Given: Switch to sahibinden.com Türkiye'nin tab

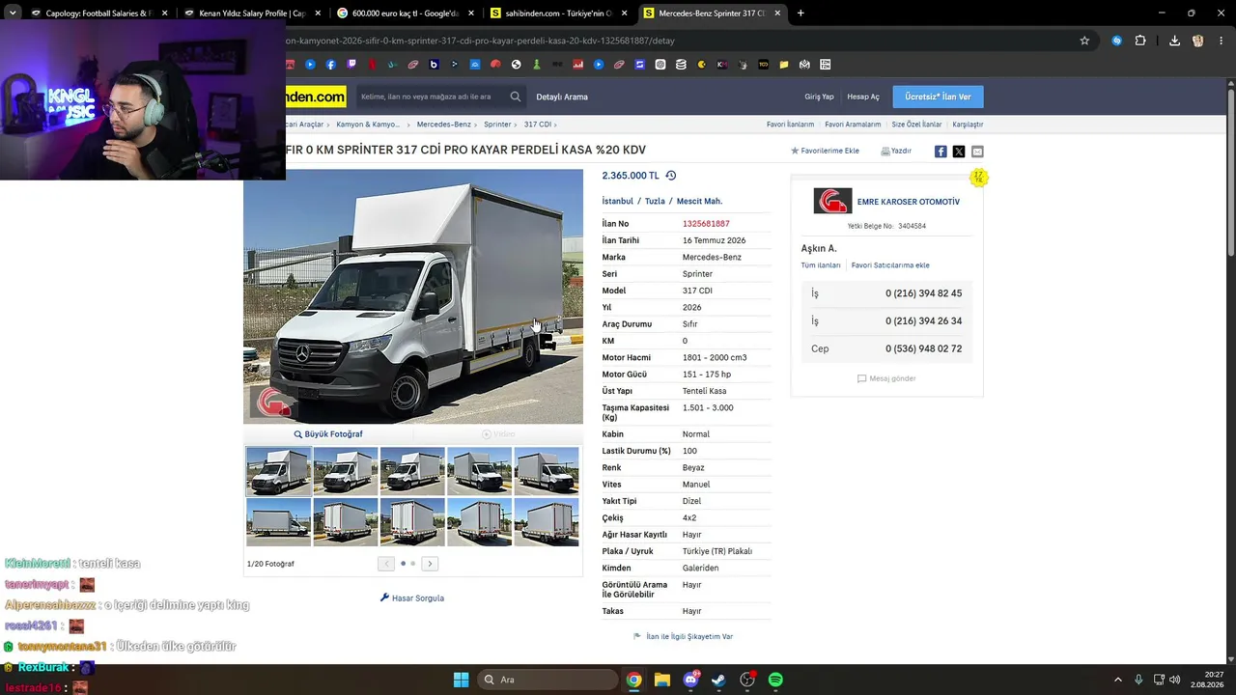Looking at the screenshot, I should [559, 14].
